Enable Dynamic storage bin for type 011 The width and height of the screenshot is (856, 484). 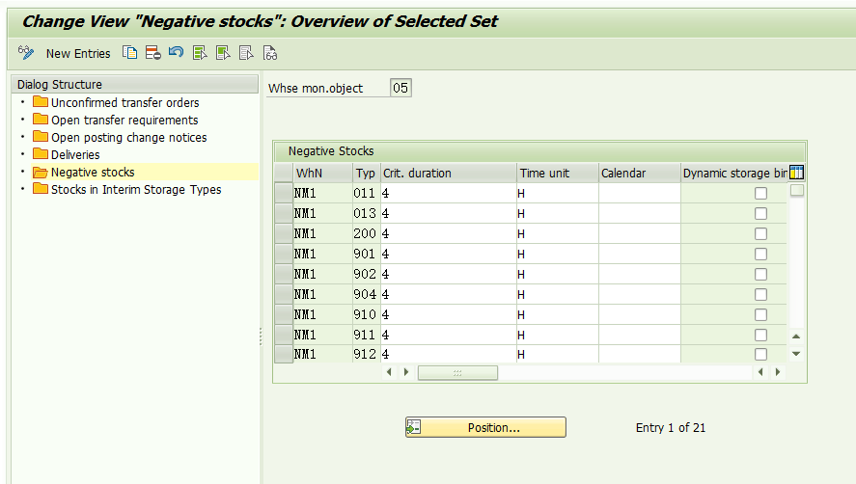[x=760, y=194]
